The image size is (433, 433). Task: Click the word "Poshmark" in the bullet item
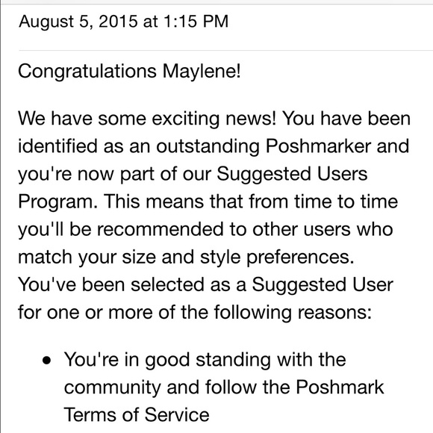pos(340,387)
